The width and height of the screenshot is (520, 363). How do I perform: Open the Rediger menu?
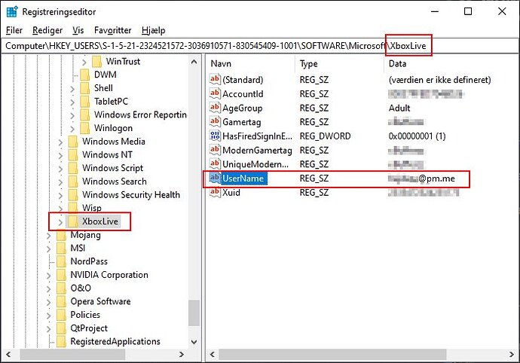47,30
